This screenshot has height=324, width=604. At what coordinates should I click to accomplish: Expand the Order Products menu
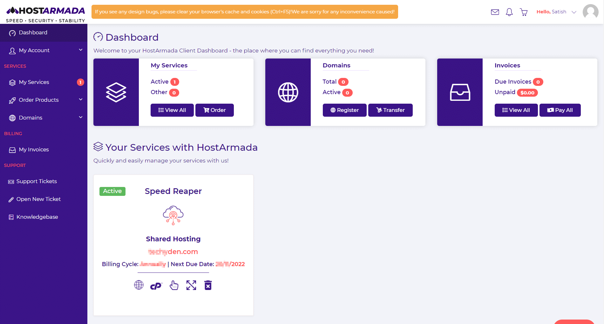(x=38, y=100)
